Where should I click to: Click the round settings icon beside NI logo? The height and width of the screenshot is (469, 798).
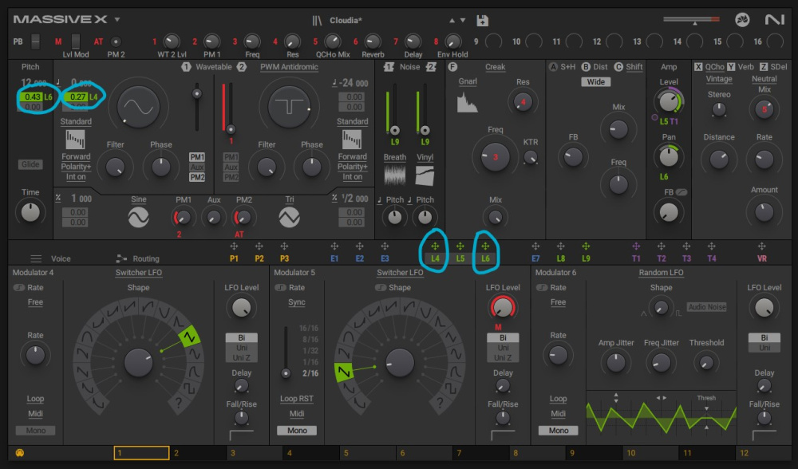click(x=742, y=20)
